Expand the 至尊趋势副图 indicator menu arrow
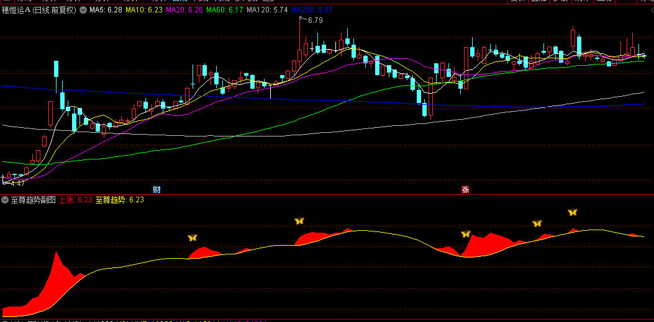 click(5, 200)
